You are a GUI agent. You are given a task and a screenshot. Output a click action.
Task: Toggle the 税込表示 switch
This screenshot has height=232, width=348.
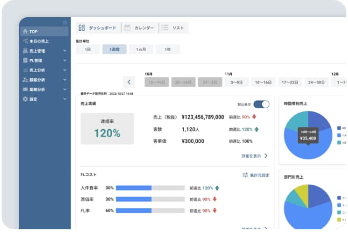(261, 104)
